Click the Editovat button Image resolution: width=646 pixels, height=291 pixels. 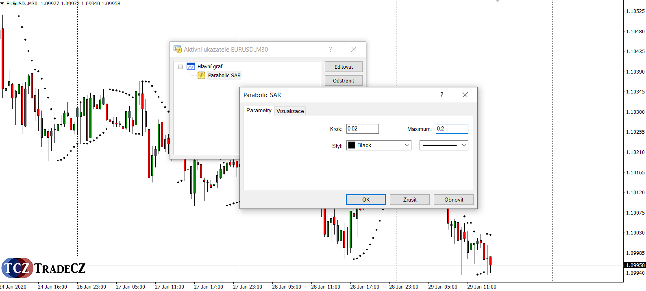(x=344, y=67)
